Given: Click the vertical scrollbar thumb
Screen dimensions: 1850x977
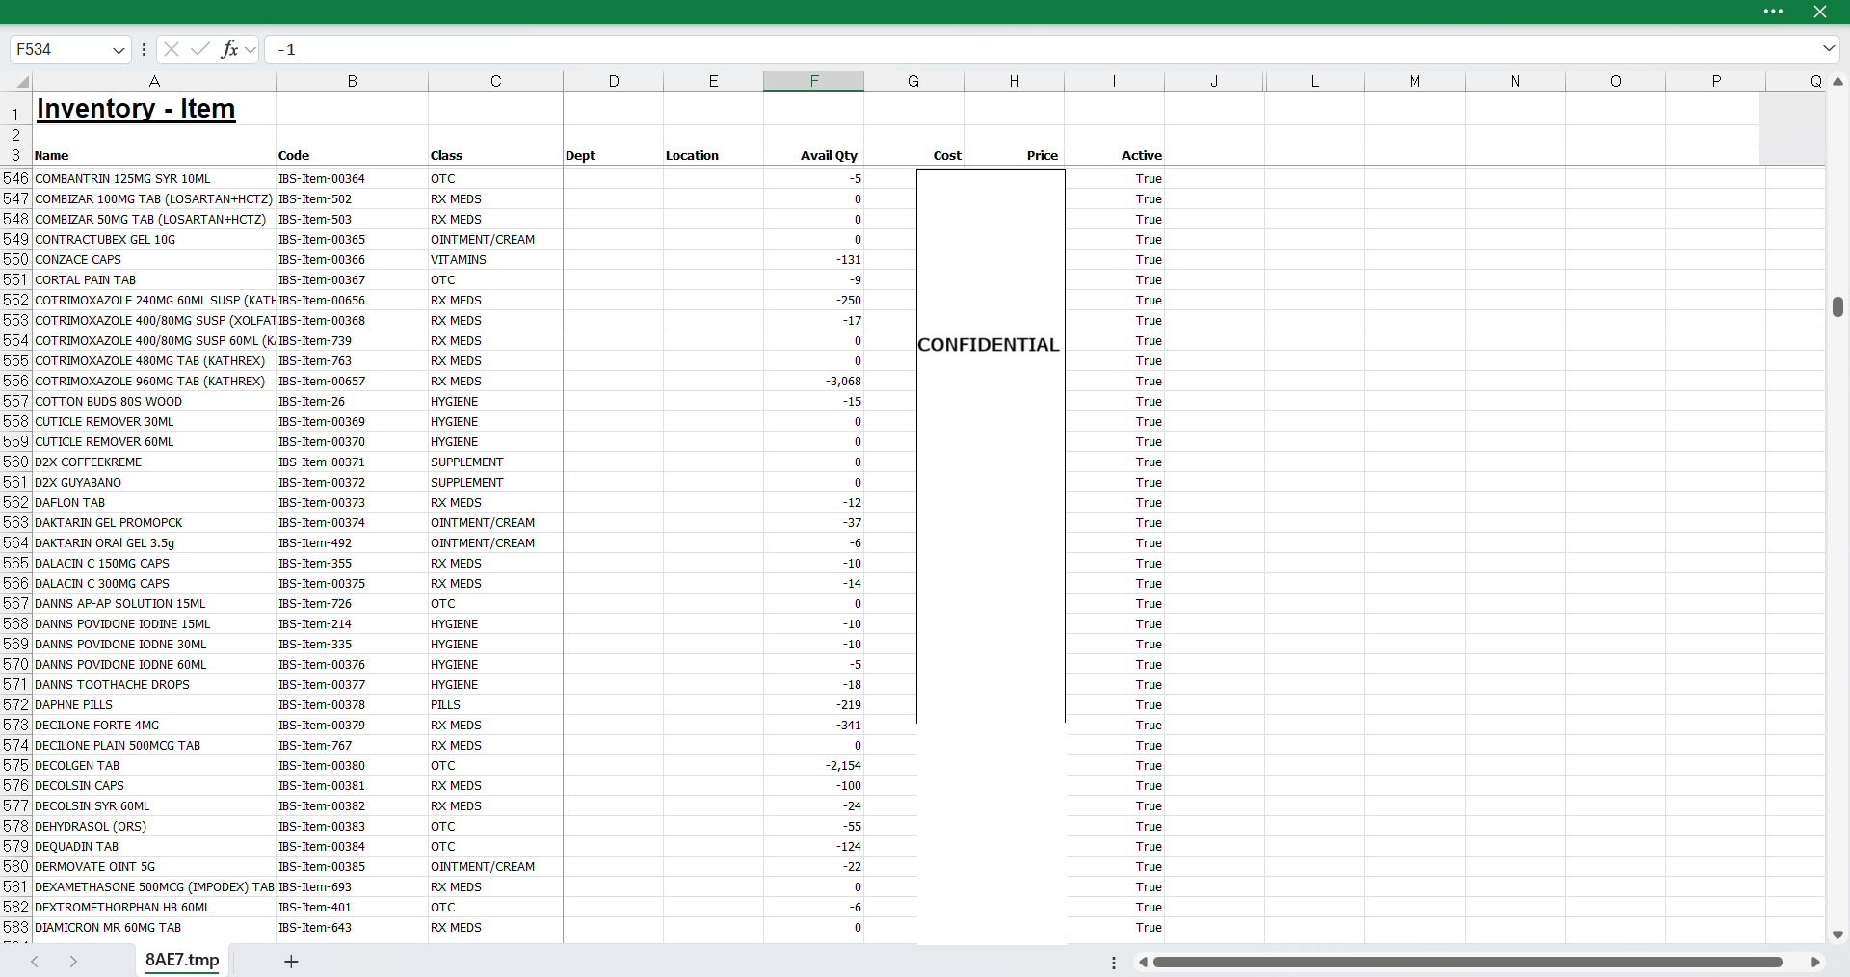Looking at the screenshot, I should pyautogui.click(x=1837, y=306).
